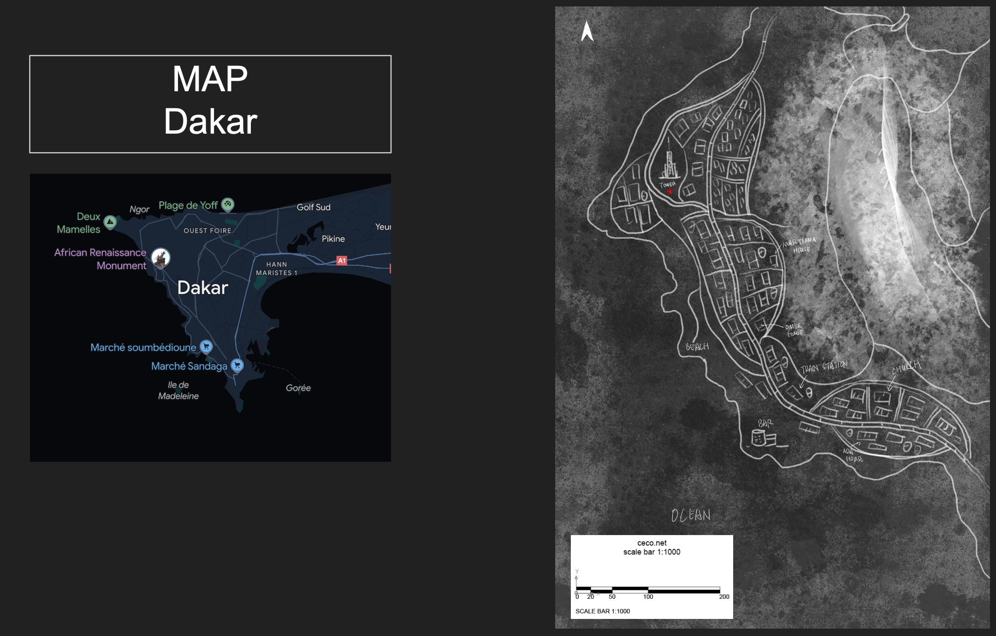Click the north arrow on sketch map
This screenshot has height=636, width=996.
coord(587,31)
